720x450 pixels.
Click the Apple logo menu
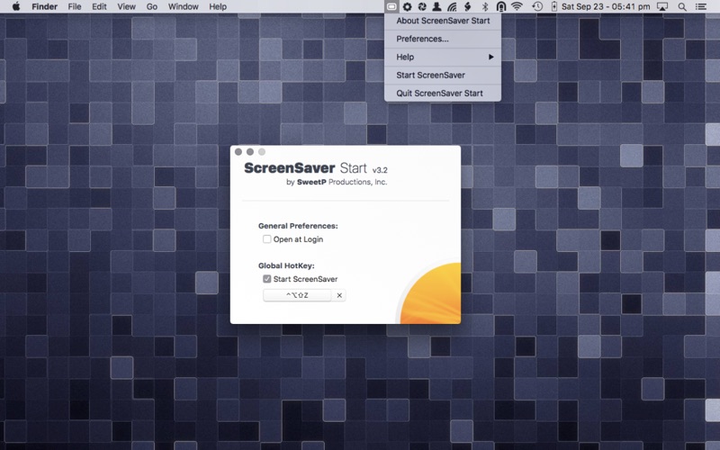point(15,6)
